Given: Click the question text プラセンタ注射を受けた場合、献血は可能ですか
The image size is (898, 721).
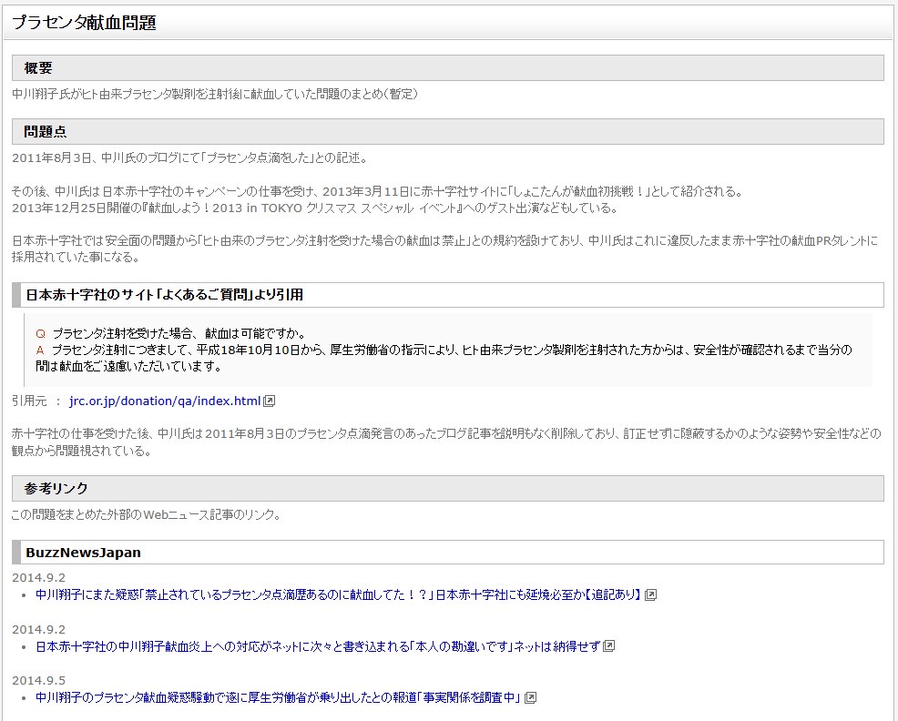Looking at the screenshot, I should 179,333.
